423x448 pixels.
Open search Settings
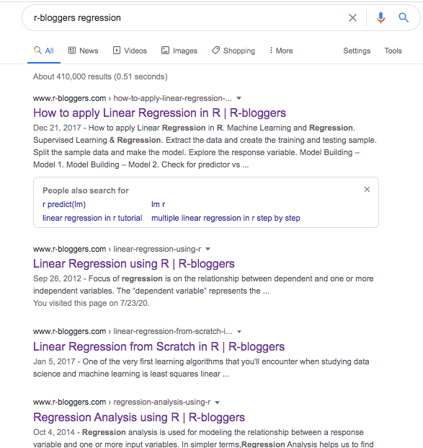357,50
